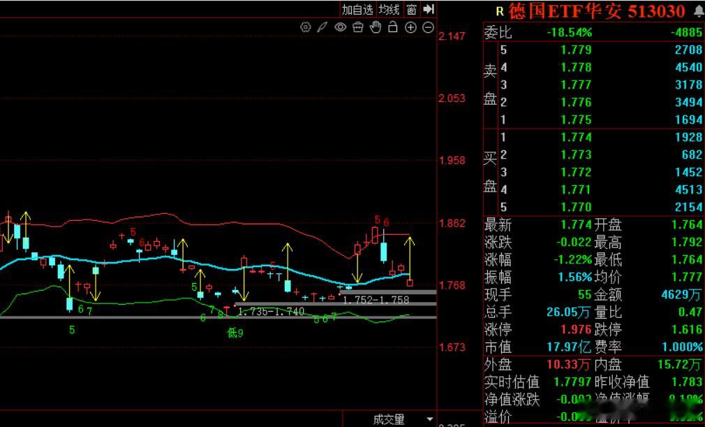Click buy level 4 price 1.771

576,189
